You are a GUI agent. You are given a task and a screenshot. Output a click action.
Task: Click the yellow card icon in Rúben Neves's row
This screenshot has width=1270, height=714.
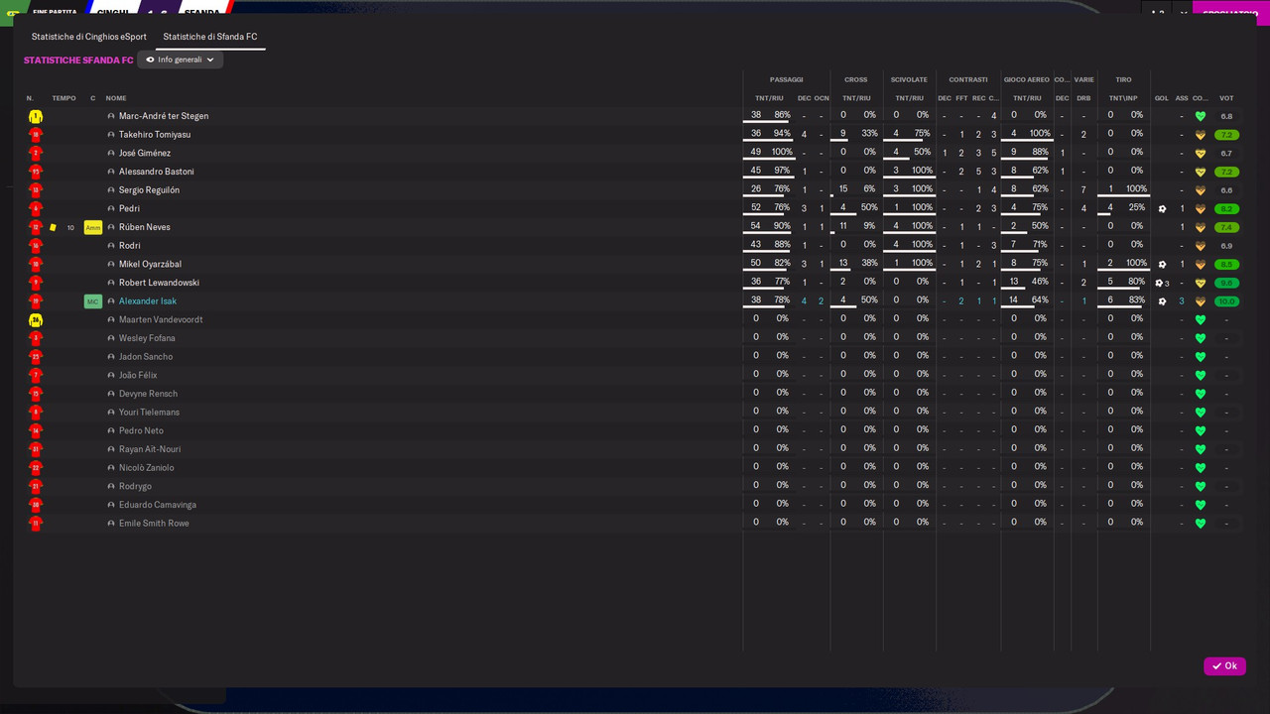[53, 228]
